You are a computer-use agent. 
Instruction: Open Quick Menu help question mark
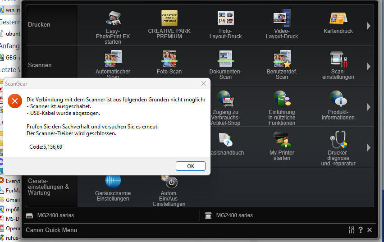361,230
